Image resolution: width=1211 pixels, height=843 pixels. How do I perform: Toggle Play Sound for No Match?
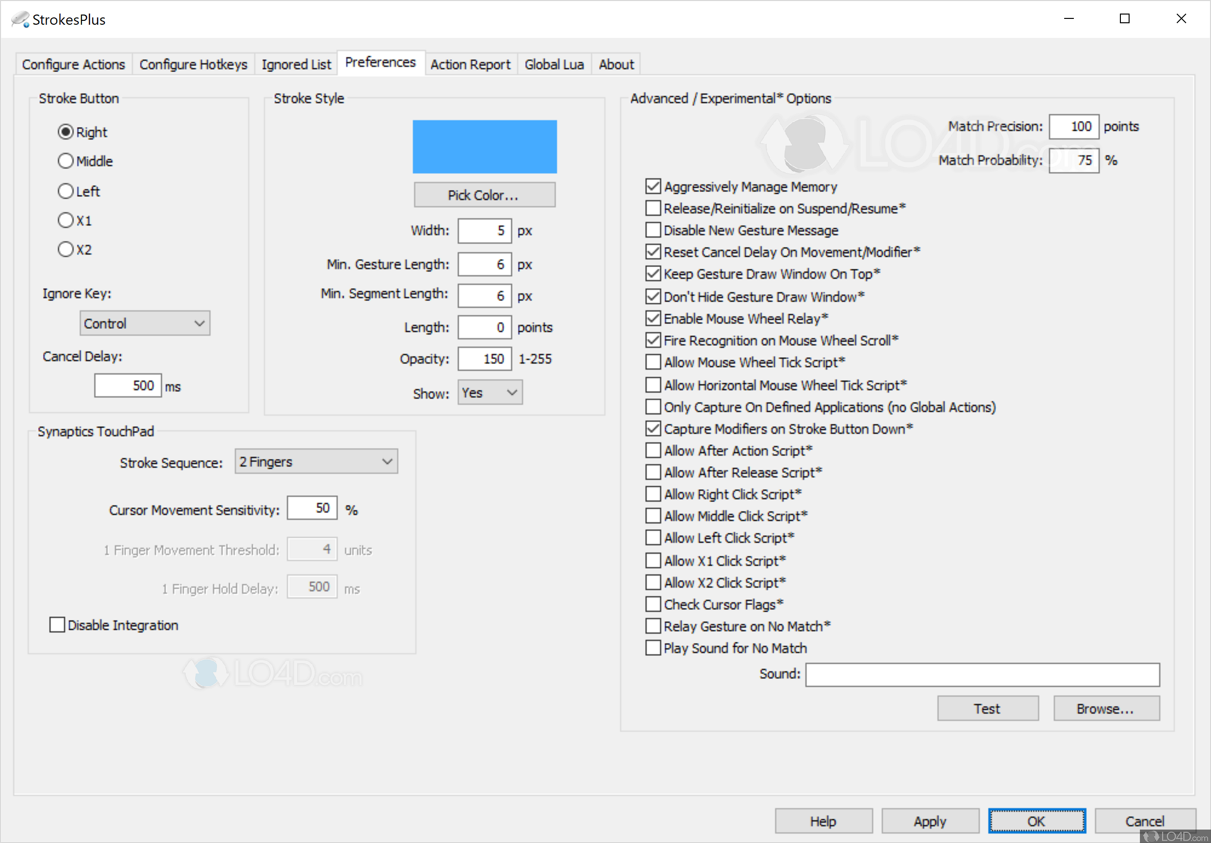coord(653,648)
